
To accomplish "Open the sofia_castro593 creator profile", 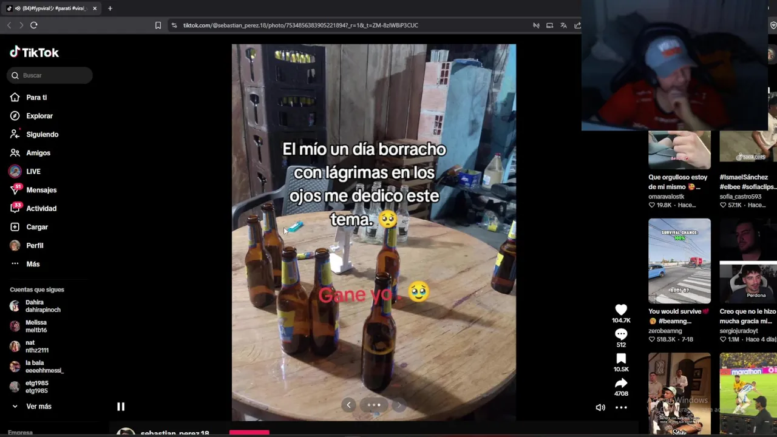I will (x=741, y=197).
